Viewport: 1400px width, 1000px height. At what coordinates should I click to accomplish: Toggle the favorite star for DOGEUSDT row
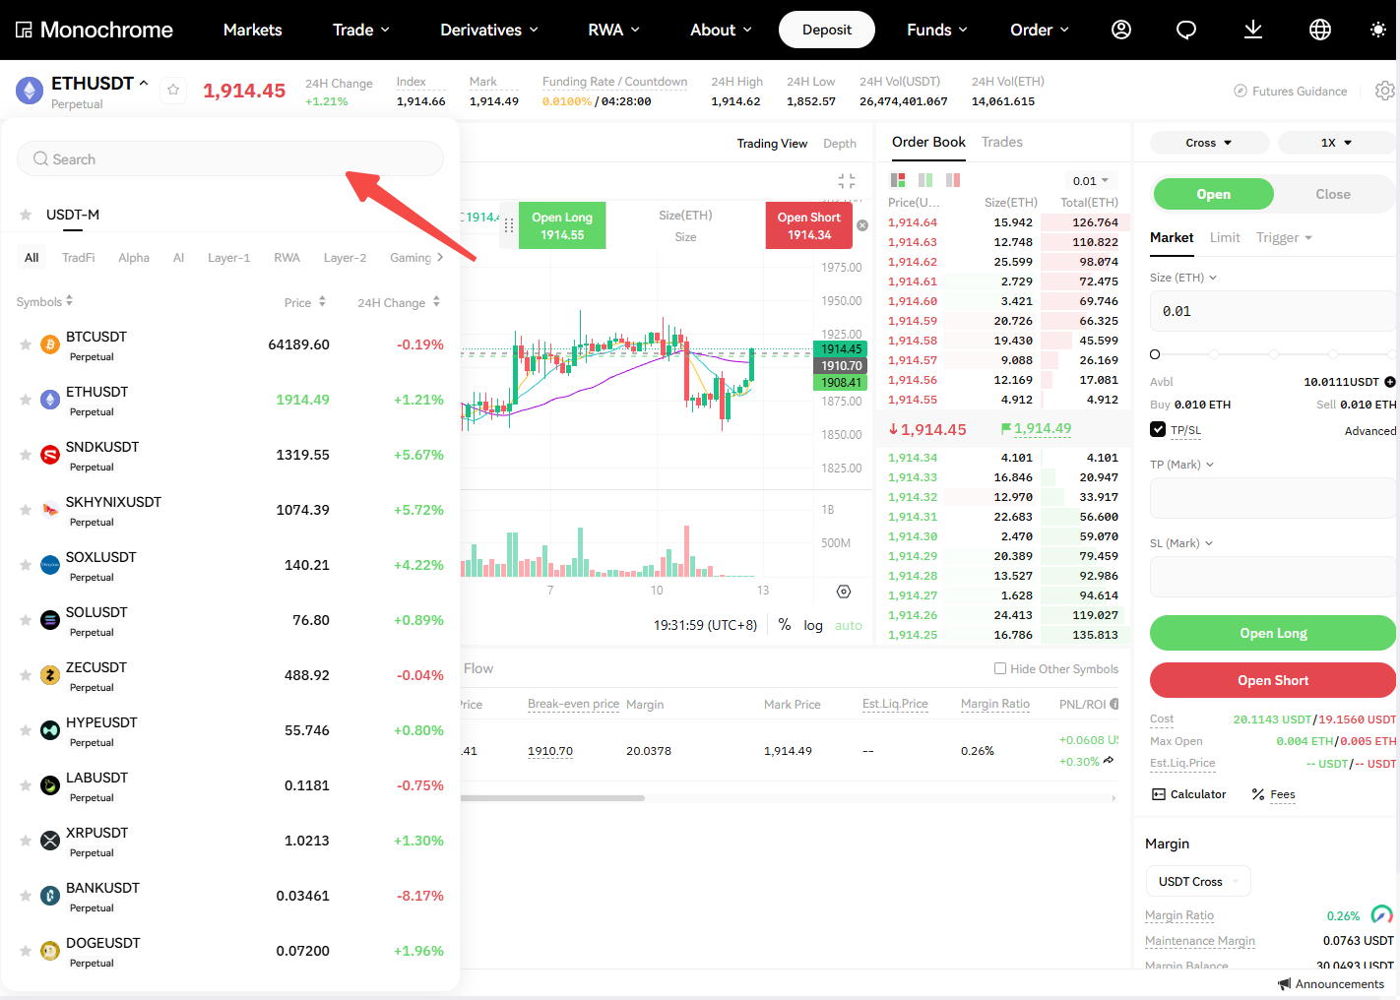[x=26, y=951]
